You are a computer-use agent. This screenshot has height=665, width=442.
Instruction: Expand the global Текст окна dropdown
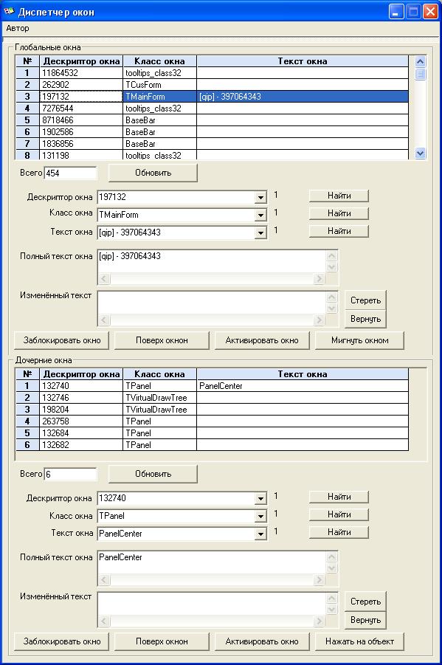[260, 232]
